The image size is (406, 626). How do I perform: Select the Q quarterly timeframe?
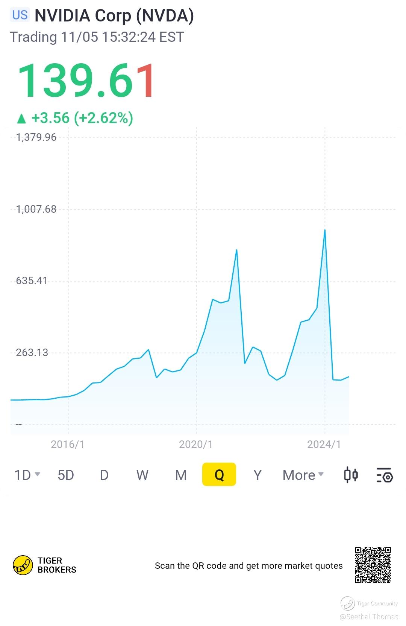pyautogui.click(x=219, y=475)
